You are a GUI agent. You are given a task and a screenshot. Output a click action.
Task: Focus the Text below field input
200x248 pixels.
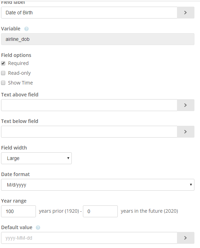point(89,132)
